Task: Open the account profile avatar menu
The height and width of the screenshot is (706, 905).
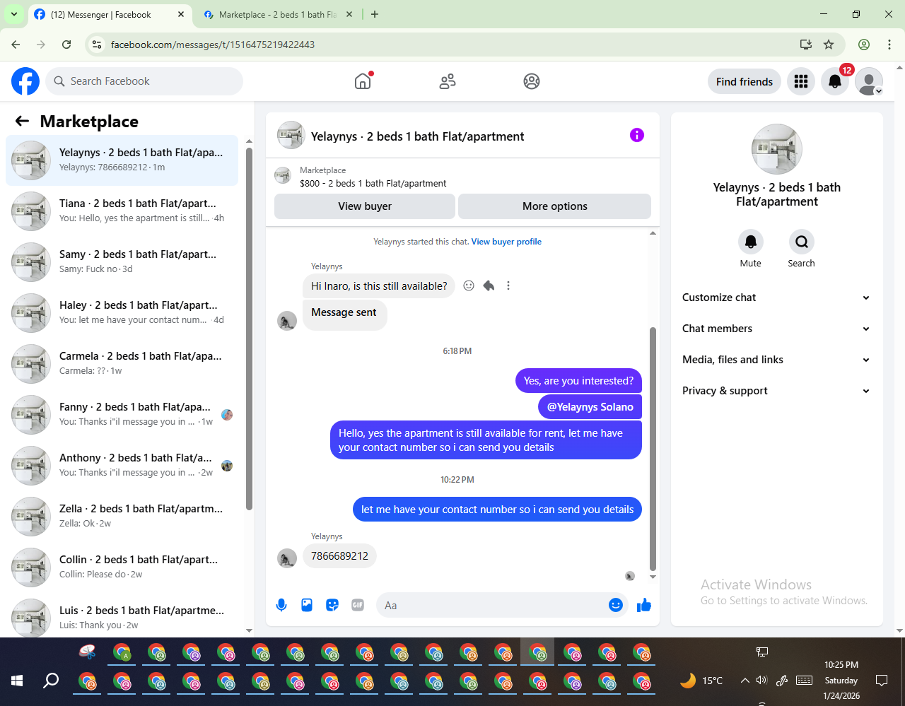Action: tap(869, 81)
